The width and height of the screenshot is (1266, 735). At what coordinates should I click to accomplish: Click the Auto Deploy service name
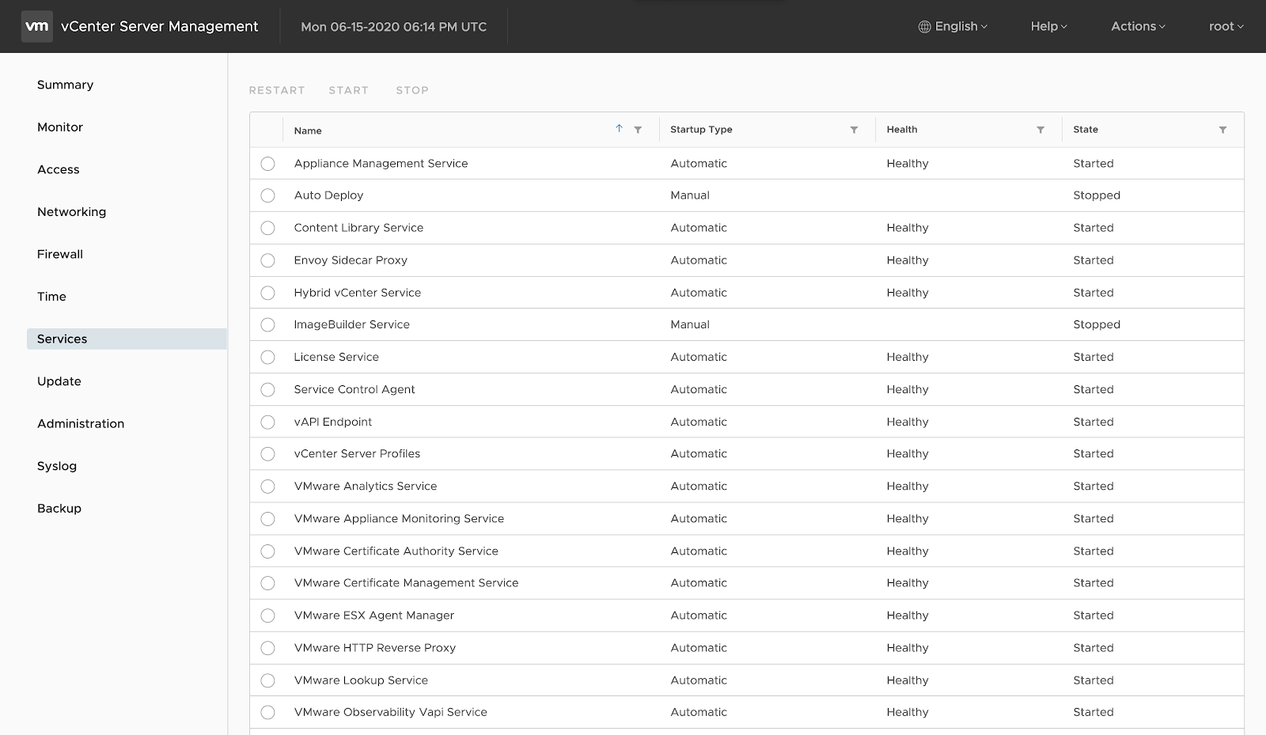328,195
